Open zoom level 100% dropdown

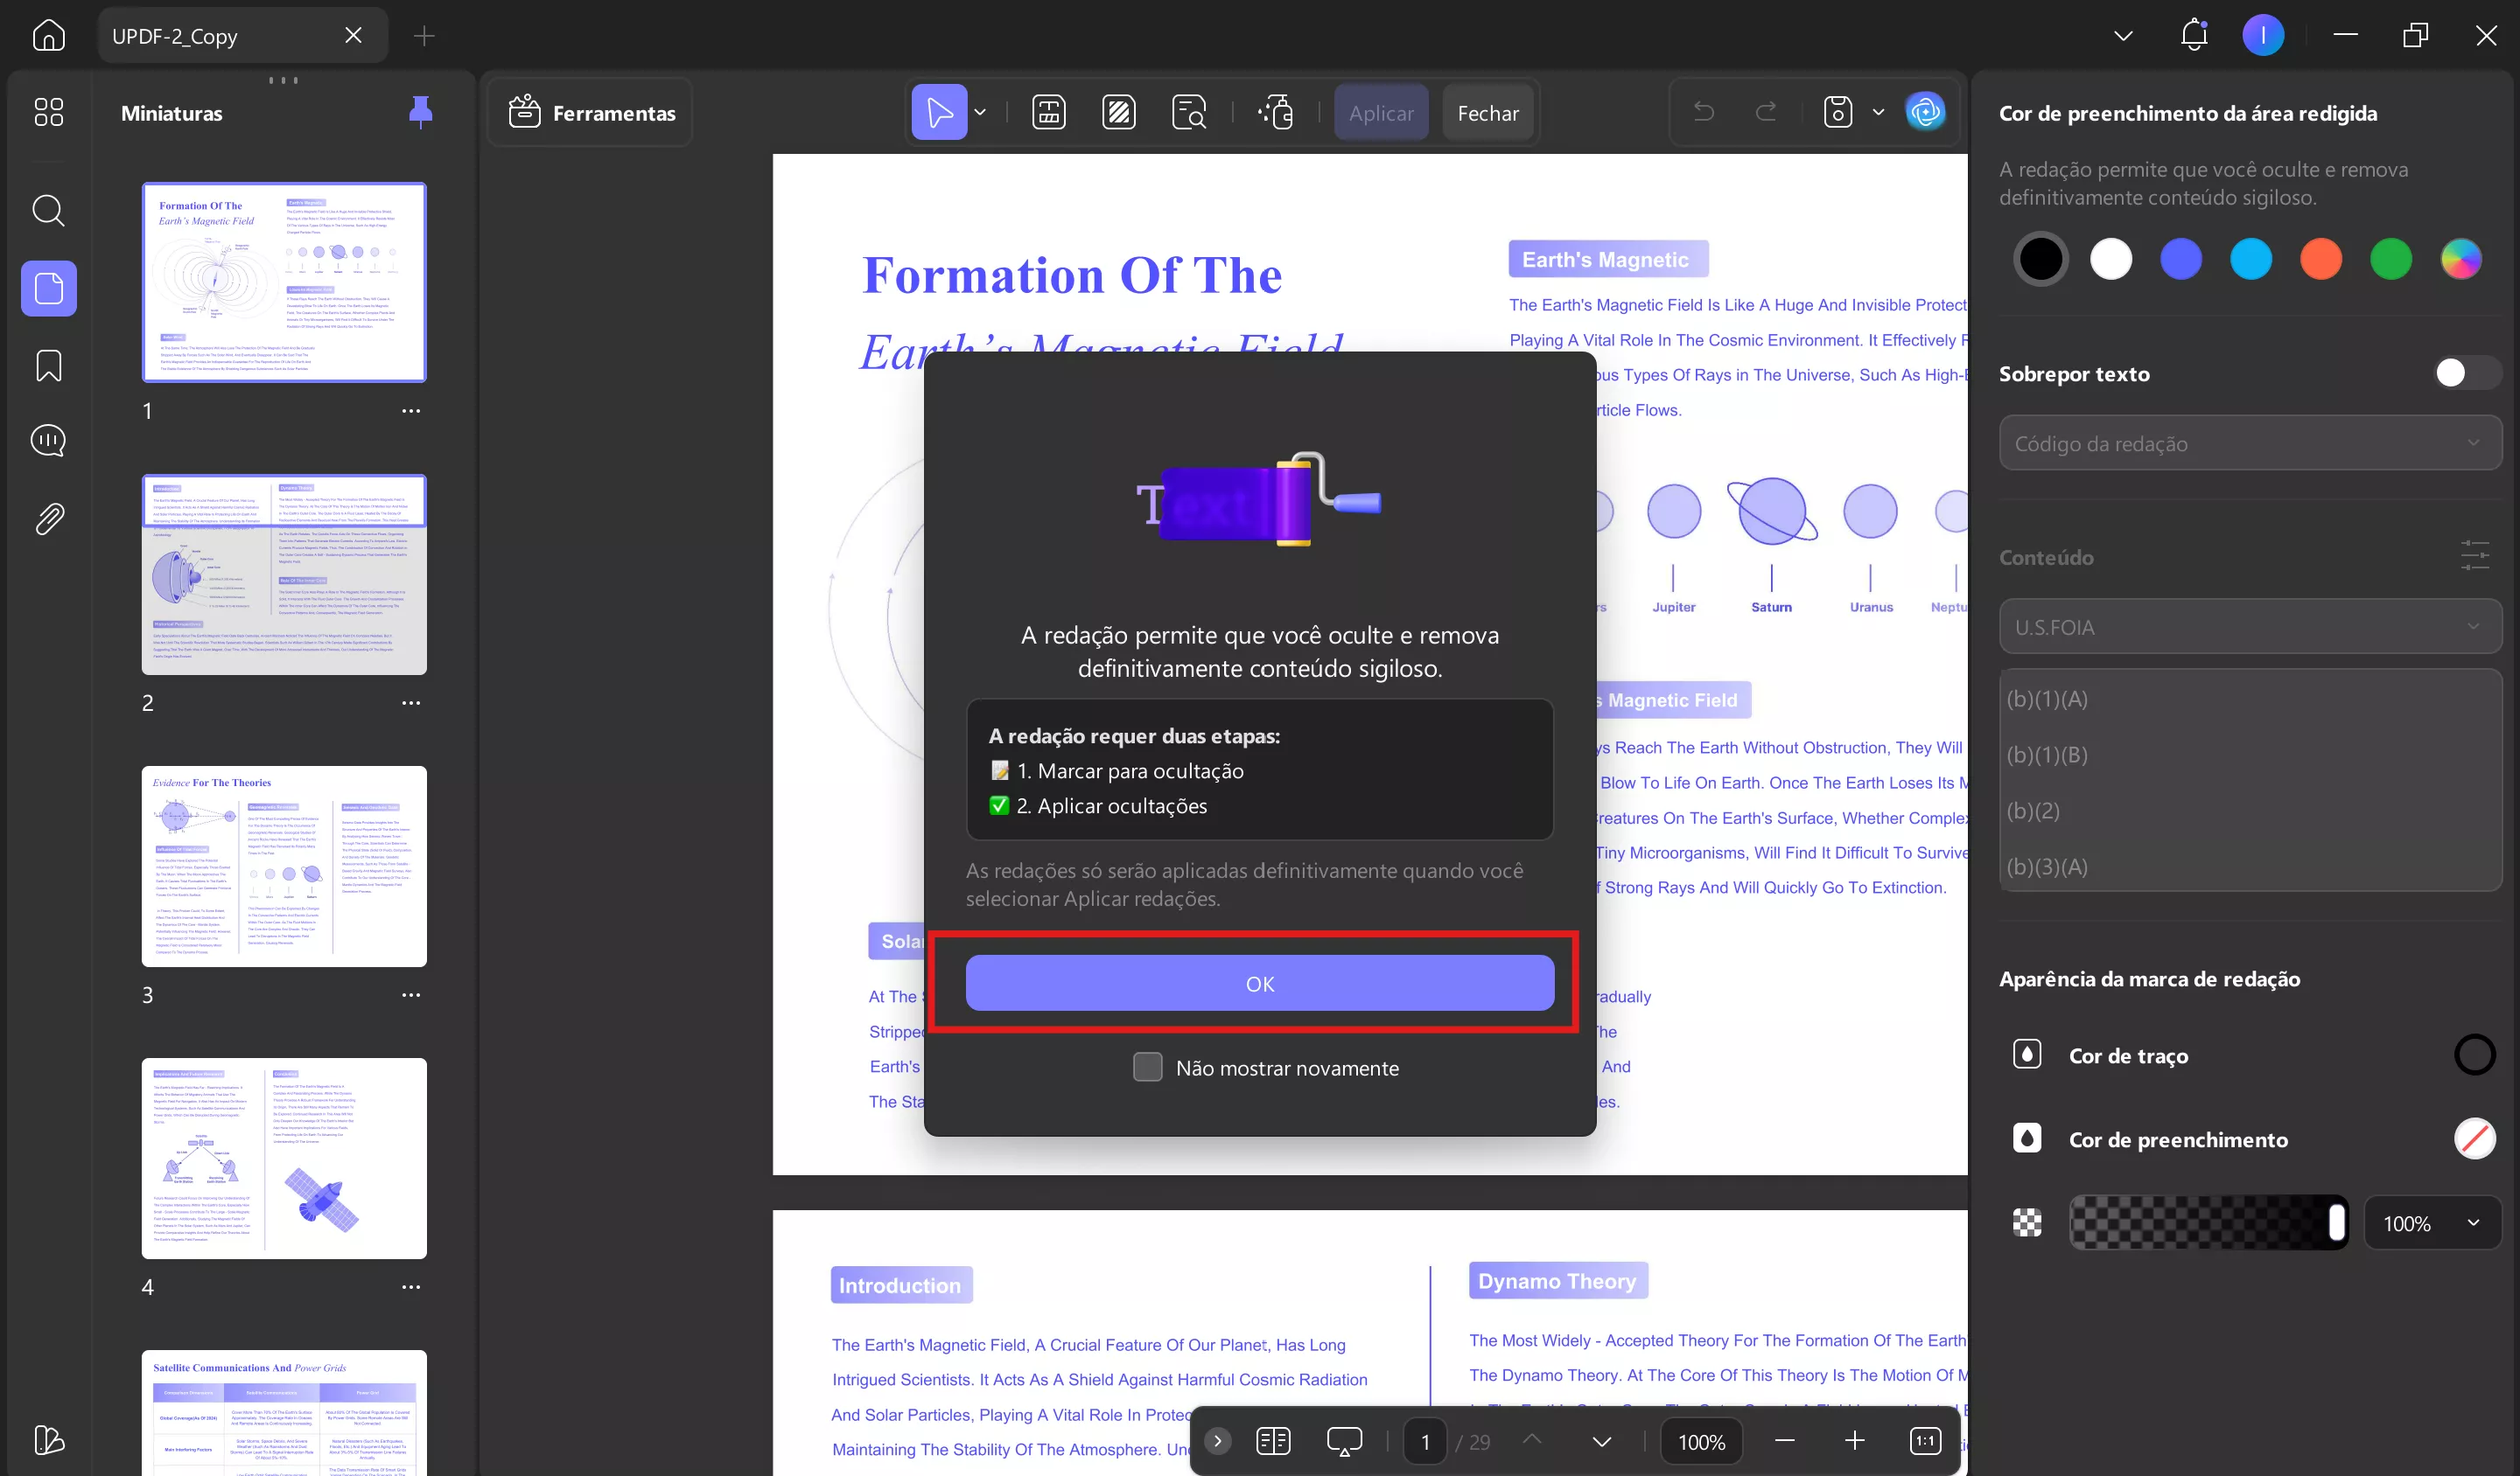pyautogui.click(x=1701, y=1441)
